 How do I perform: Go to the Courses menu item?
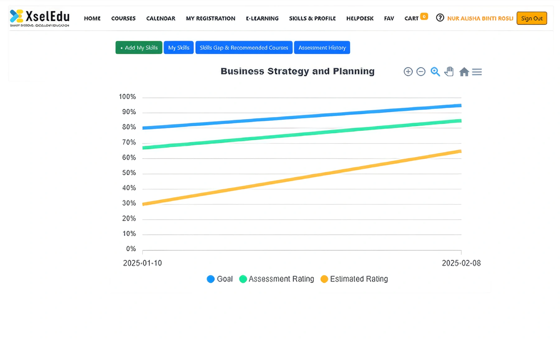(123, 18)
